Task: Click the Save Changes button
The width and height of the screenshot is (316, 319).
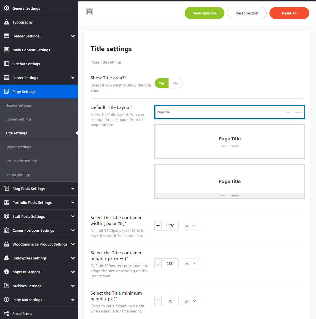Action: pyautogui.click(x=204, y=13)
